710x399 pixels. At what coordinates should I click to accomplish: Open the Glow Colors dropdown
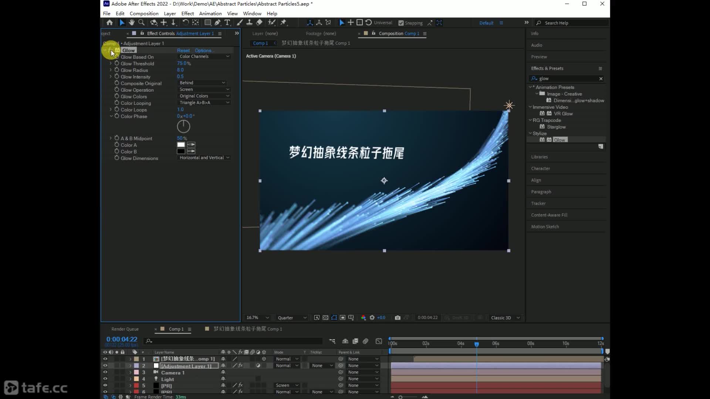tap(204, 96)
